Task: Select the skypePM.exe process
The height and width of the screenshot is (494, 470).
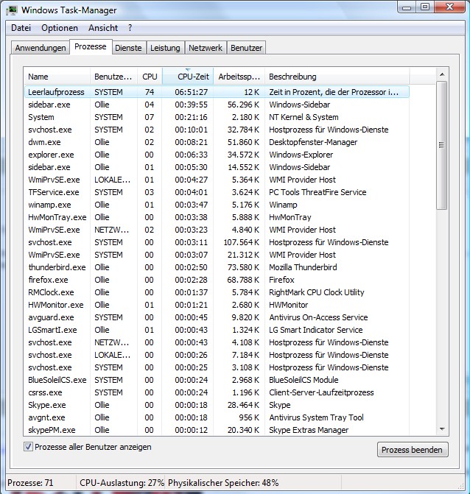Action: (x=217, y=430)
